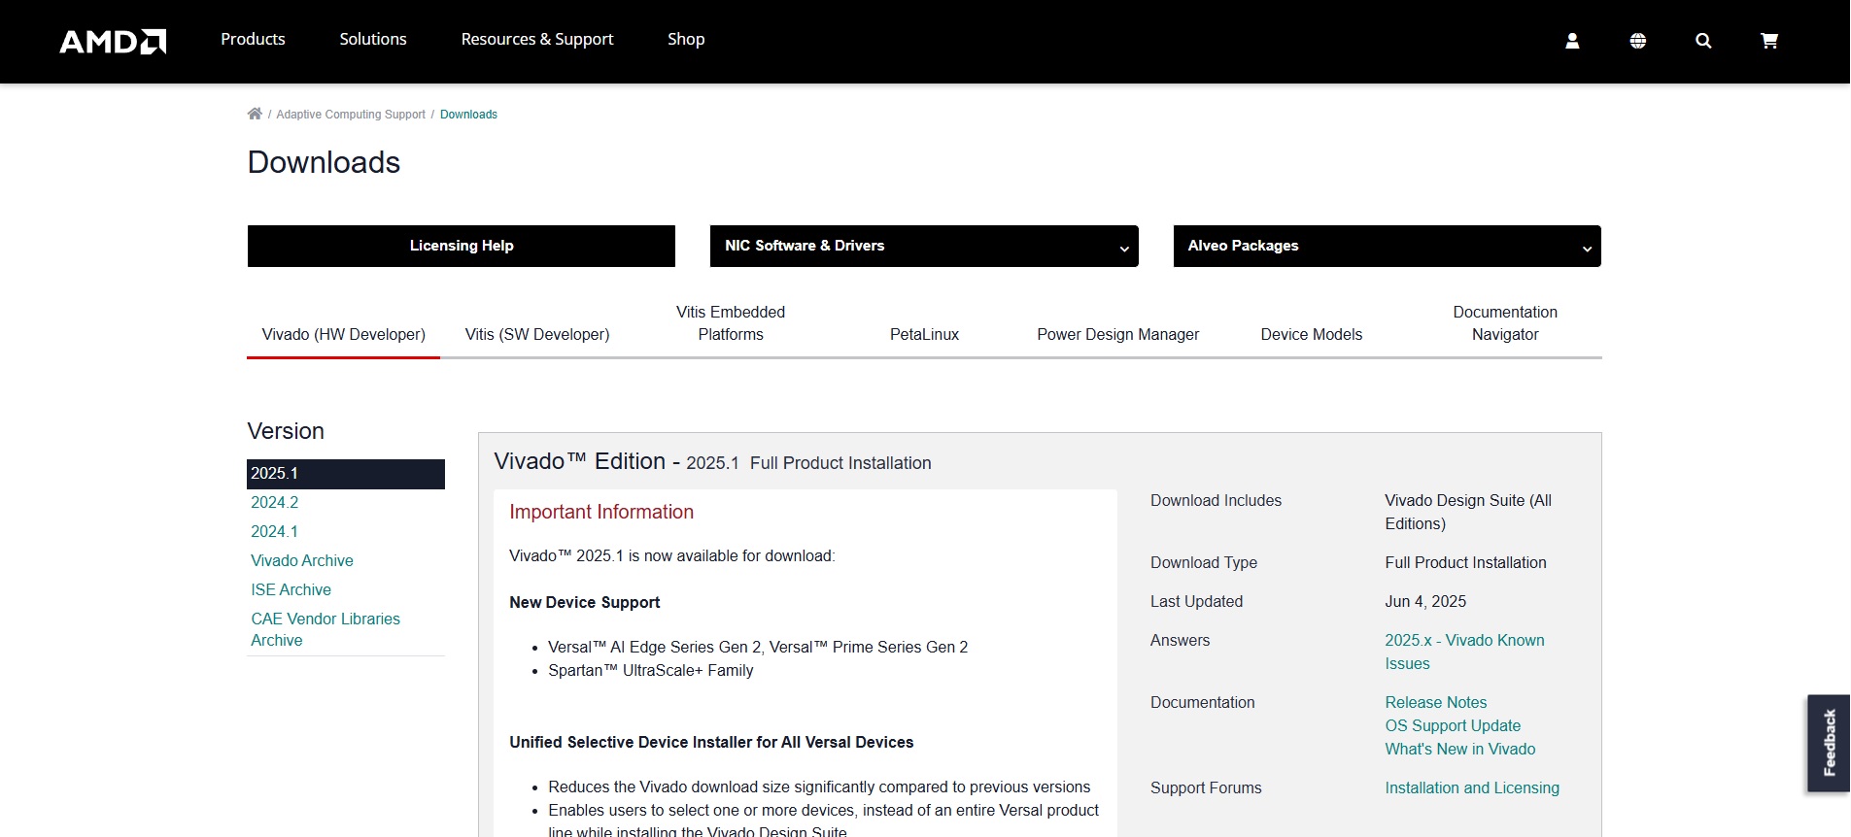Click the AMD logo
The width and height of the screenshot is (1851, 837).
pos(113,41)
